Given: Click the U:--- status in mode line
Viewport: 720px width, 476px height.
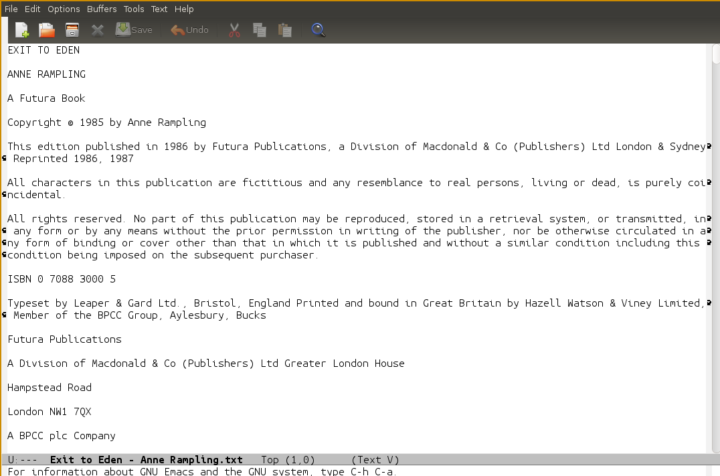Looking at the screenshot, I should click(23, 459).
